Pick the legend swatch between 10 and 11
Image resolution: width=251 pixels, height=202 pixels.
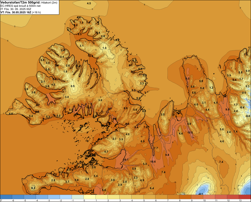tap(209, 197)
